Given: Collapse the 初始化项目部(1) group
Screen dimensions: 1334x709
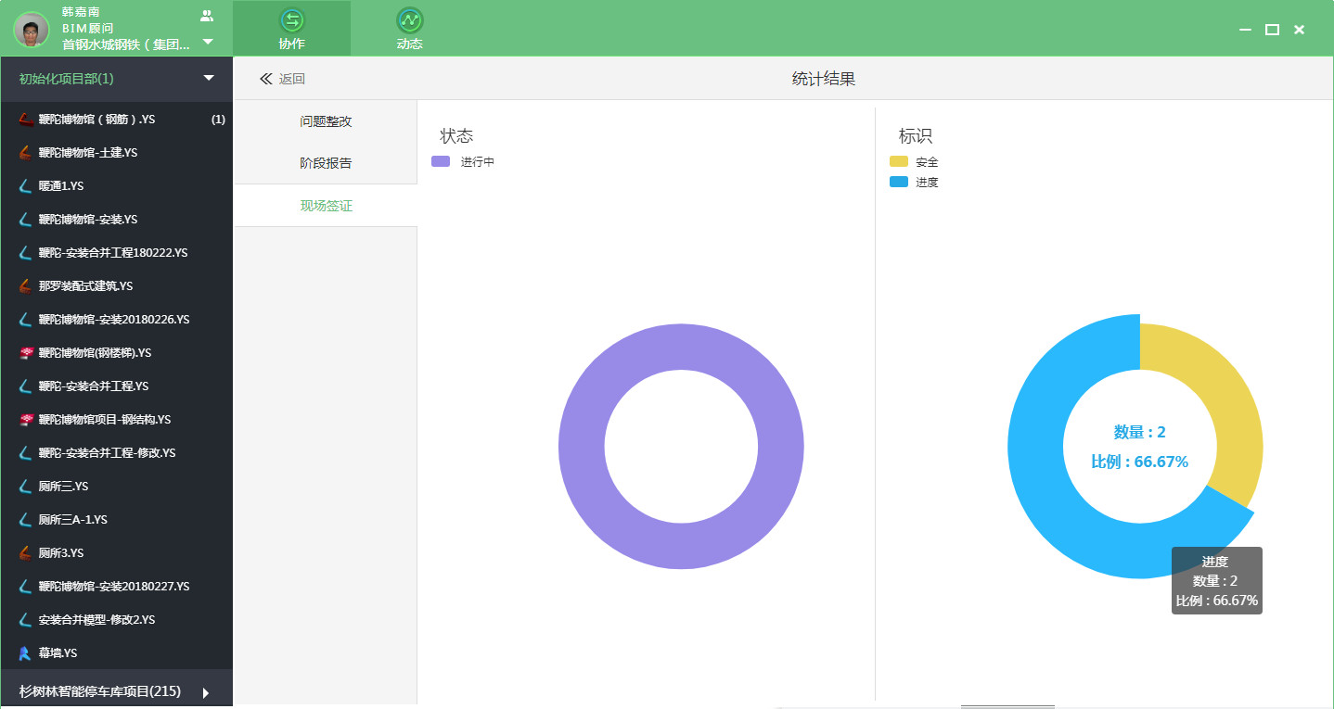Looking at the screenshot, I should (x=209, y=79).
